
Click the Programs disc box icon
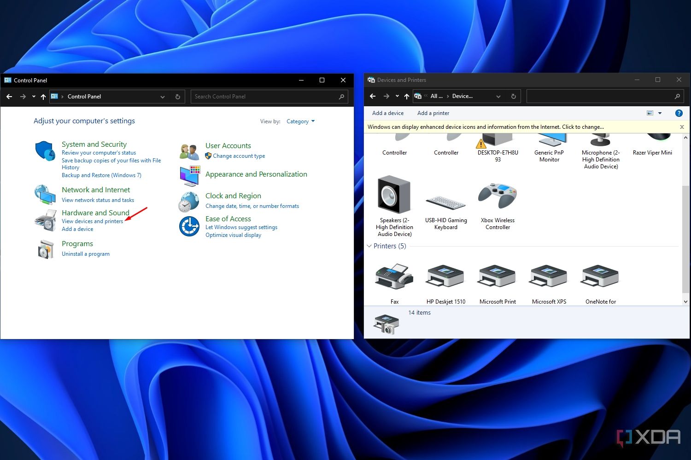(45, 249)
